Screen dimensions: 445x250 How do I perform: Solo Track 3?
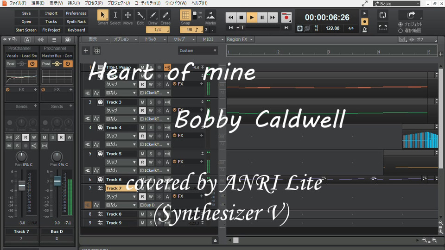pos(151,102)
